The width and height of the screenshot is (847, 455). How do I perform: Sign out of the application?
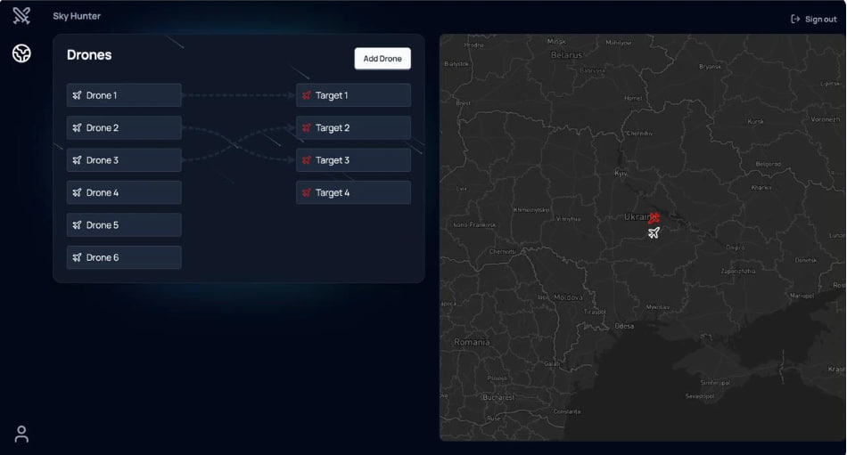[813, 20]
